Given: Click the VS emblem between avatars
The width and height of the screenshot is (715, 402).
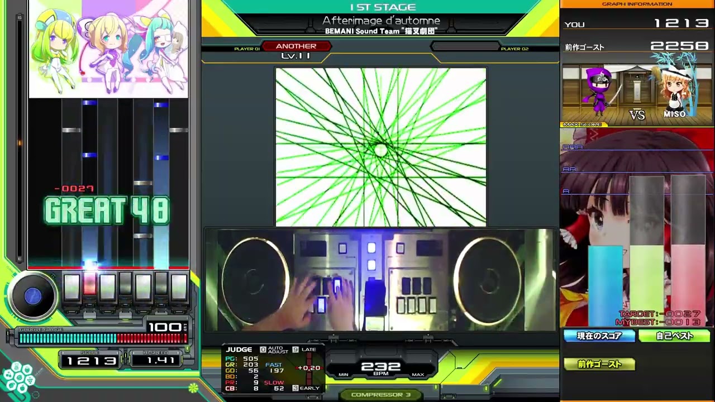Looking at the screenshot, I should 637,114.
